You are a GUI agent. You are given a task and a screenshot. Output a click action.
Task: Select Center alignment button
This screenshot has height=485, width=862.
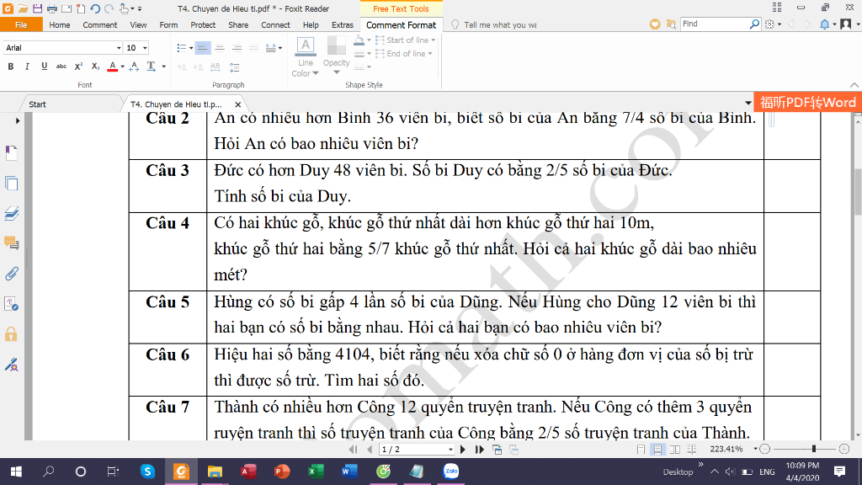point(220,48)
